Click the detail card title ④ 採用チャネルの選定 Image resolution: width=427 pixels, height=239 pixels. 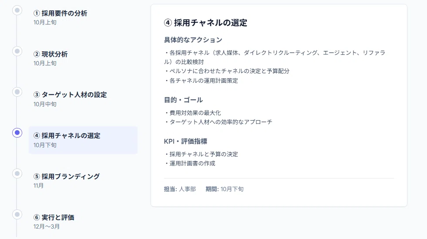pos(205,23)
